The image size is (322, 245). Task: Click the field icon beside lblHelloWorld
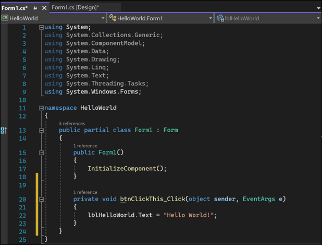pos(220,18)
